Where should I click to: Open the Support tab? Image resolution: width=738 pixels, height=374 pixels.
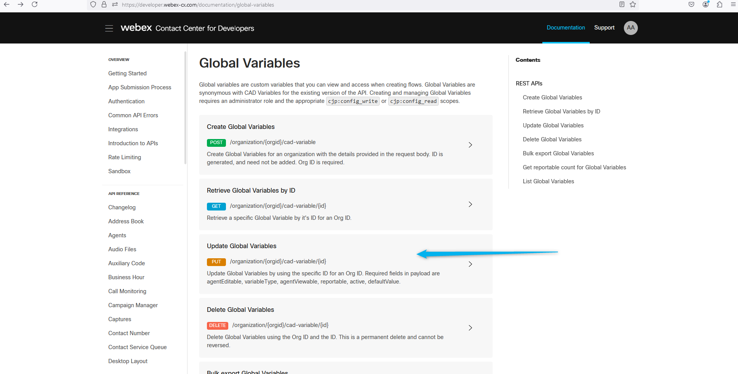point(604,28)
